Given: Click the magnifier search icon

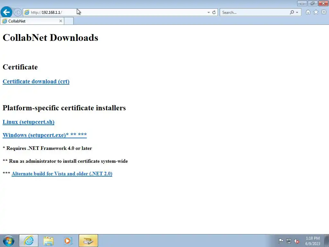Looking at the screenshot, I should 292,13.
